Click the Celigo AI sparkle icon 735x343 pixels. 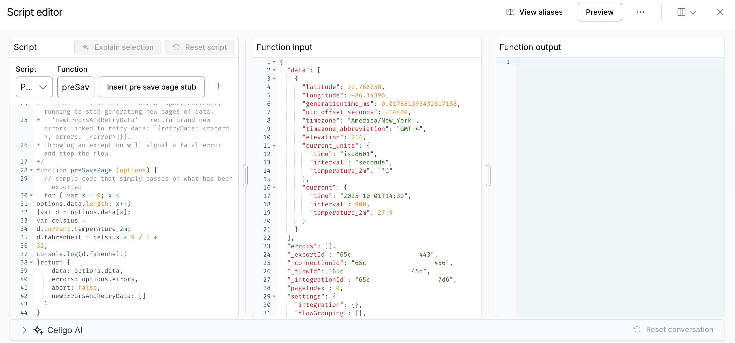(x=38, y=330)
